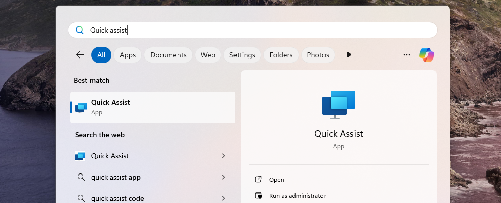Click the 'Search the web' heading

click(100, 135)
